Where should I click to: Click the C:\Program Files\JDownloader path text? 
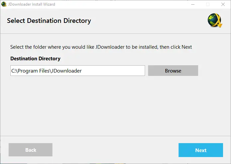point(46,71)
